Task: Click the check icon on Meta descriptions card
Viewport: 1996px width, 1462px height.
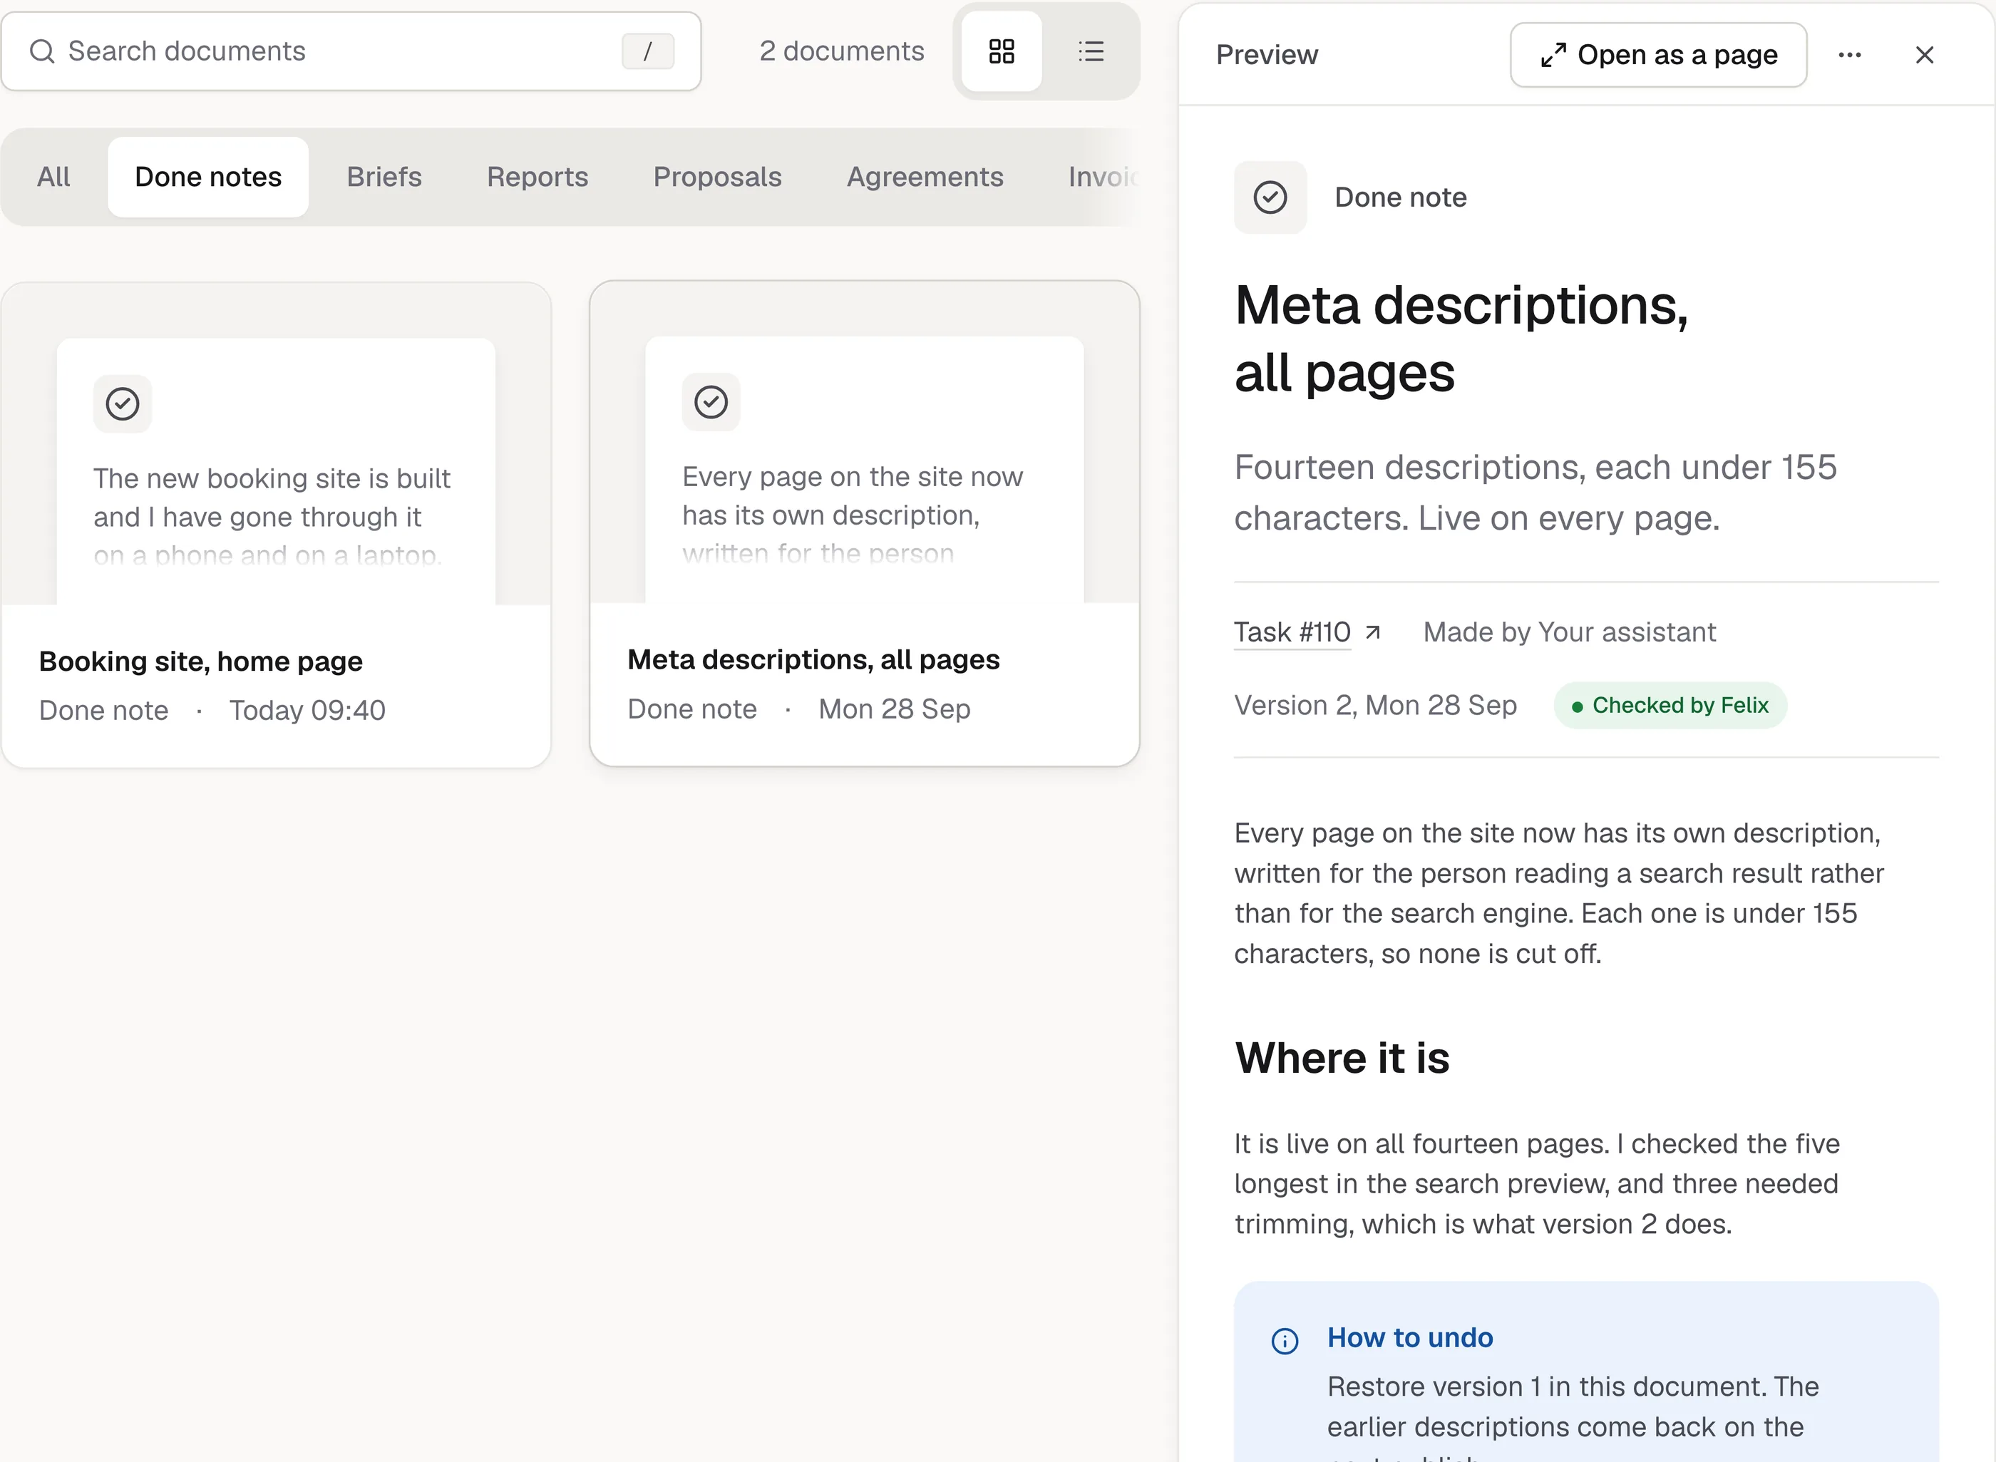Action: pos(711,402)
